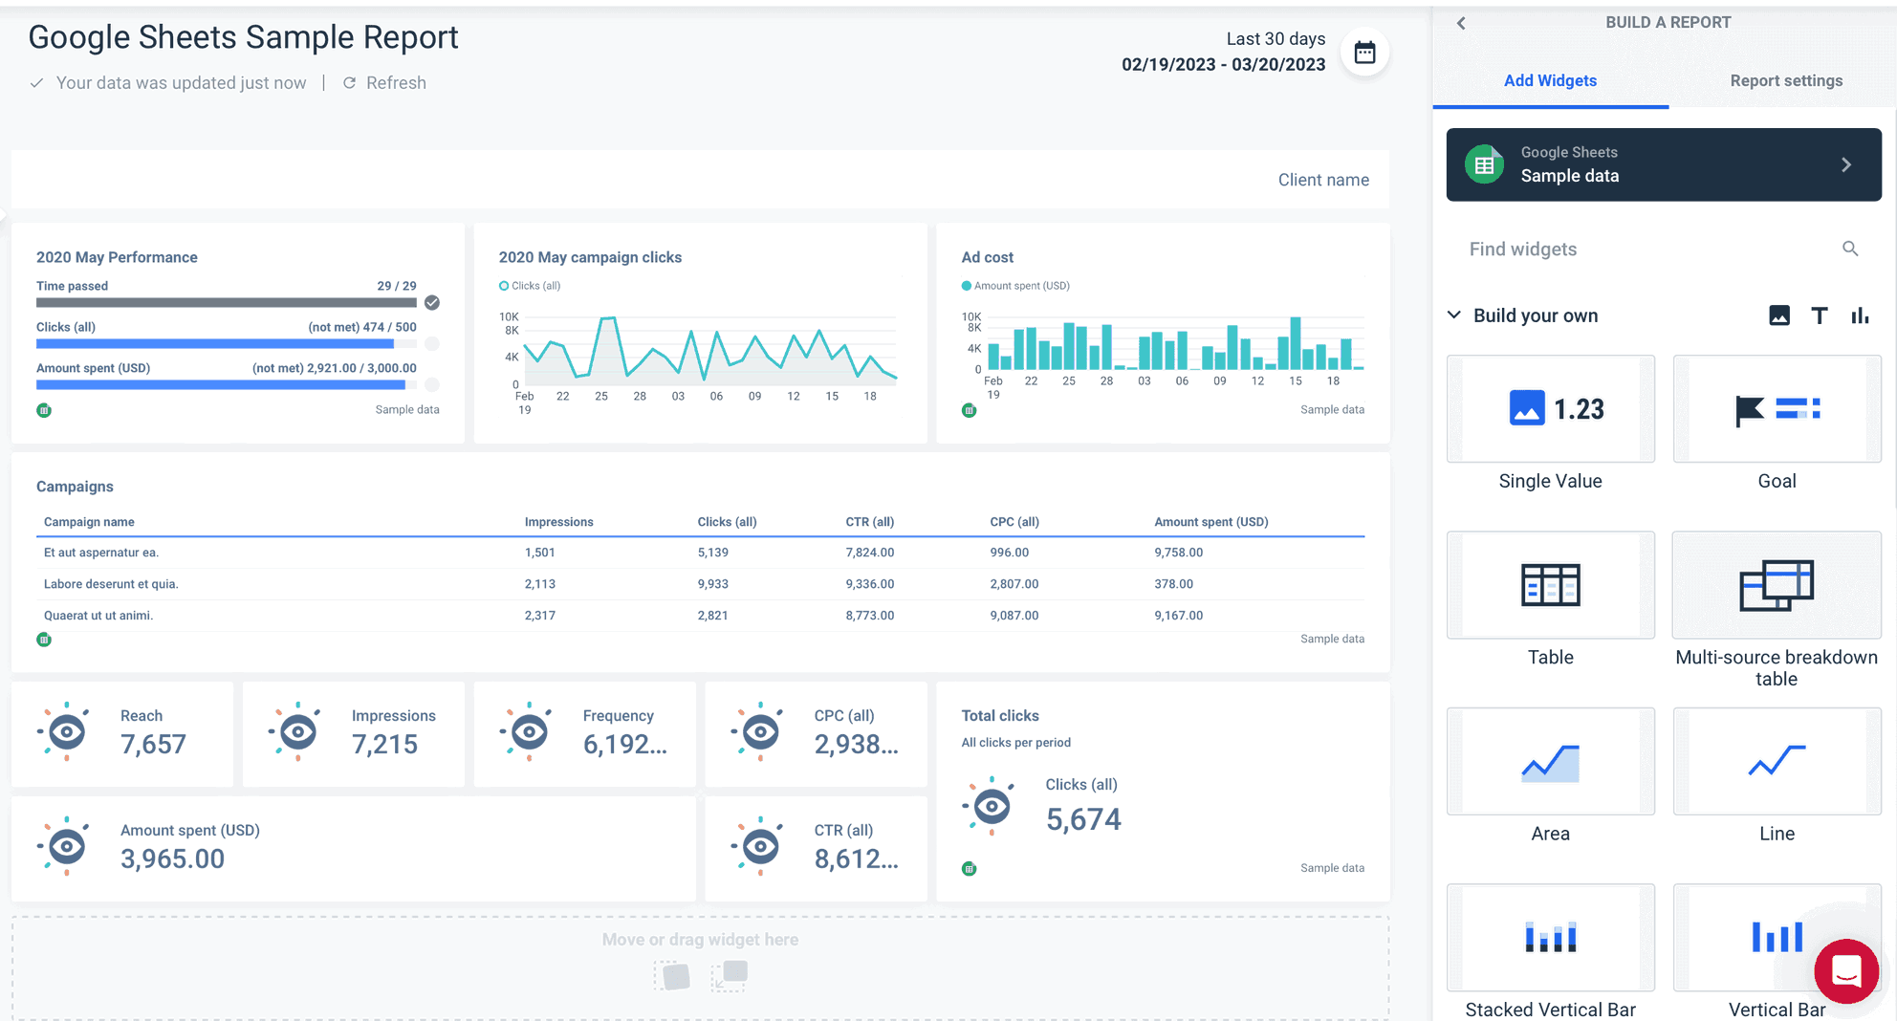Screen dimensions: 1897x1021
Task: Add the Multi-source breakdown table widget
Action: point(1776,585)
